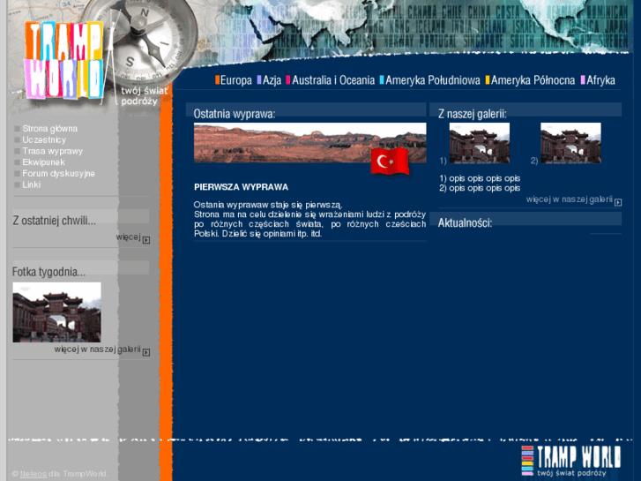Click the PIERWSZA WYPRAWA heading
Screen dimensions: 641x481
coord(242,187)
